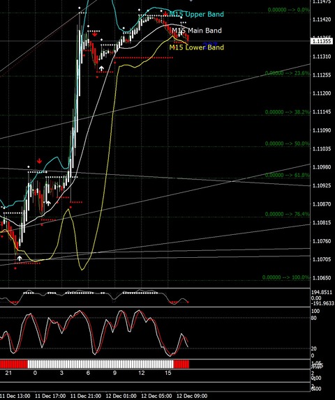Screen dimensions: 335x400
Task: Click the current price box 1.11355
Action: (322, 41)
